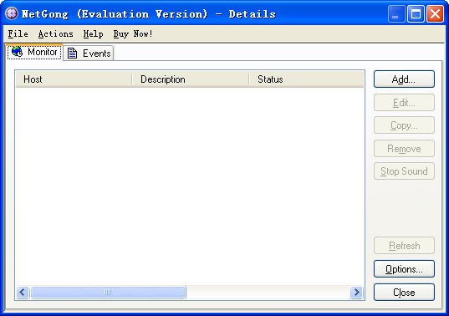Screen dimensions: 449x316
Task: Maximize the NetGong window
Action: coord(416,13)
